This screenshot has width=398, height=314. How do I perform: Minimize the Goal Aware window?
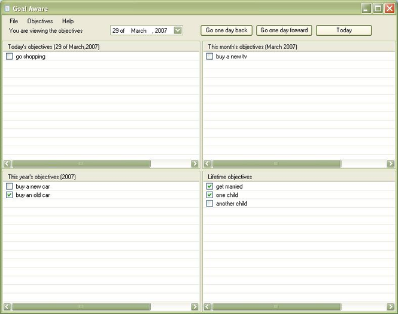click(x=366, y=8)
